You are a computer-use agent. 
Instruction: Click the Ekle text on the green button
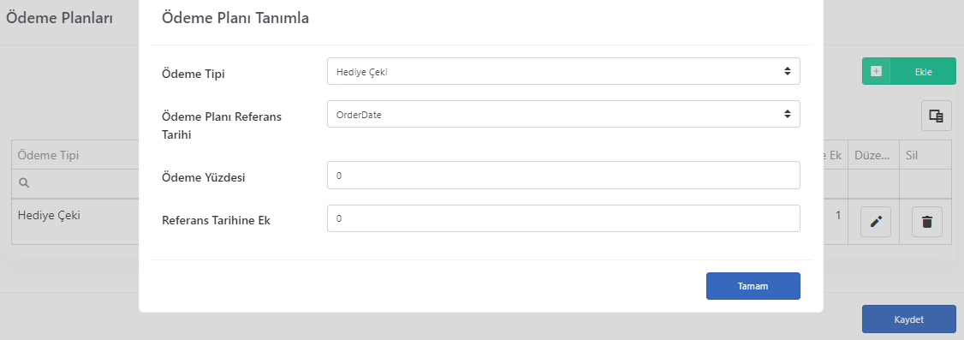924,72
